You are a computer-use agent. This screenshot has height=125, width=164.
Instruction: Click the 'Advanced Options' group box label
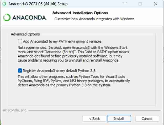tap(25, 34)
